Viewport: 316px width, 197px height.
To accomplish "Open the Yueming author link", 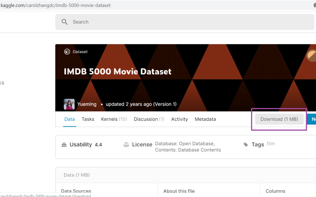I will click(87, 104).
